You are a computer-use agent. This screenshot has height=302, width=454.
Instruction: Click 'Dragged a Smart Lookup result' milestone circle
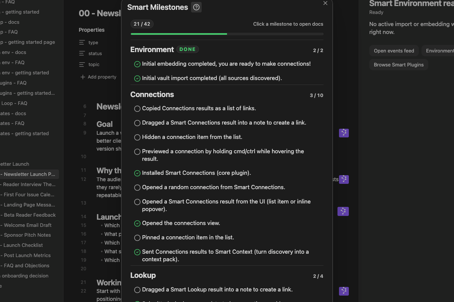point(137,290)
